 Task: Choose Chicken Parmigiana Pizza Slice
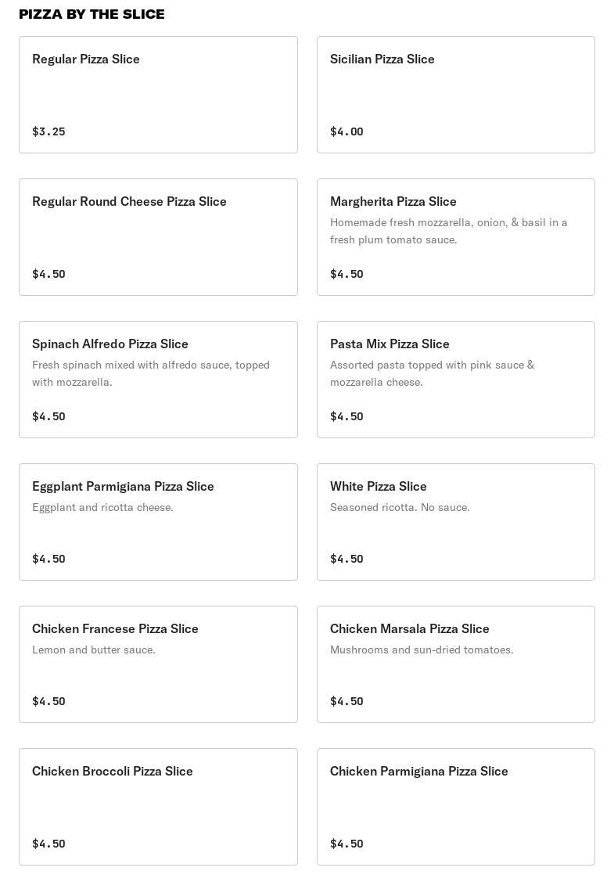point(455,807)
